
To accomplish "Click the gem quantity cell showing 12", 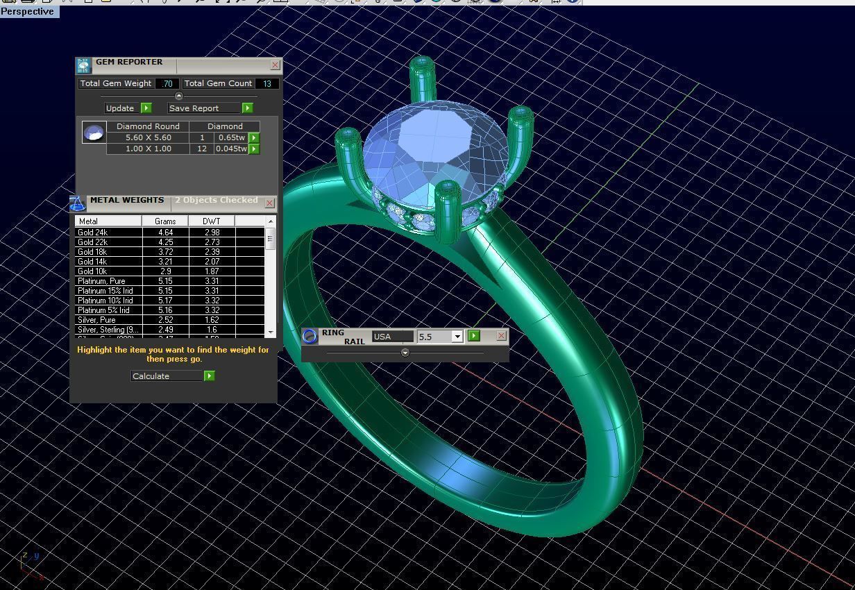I will pyautogui.click(x=202, y=149).
